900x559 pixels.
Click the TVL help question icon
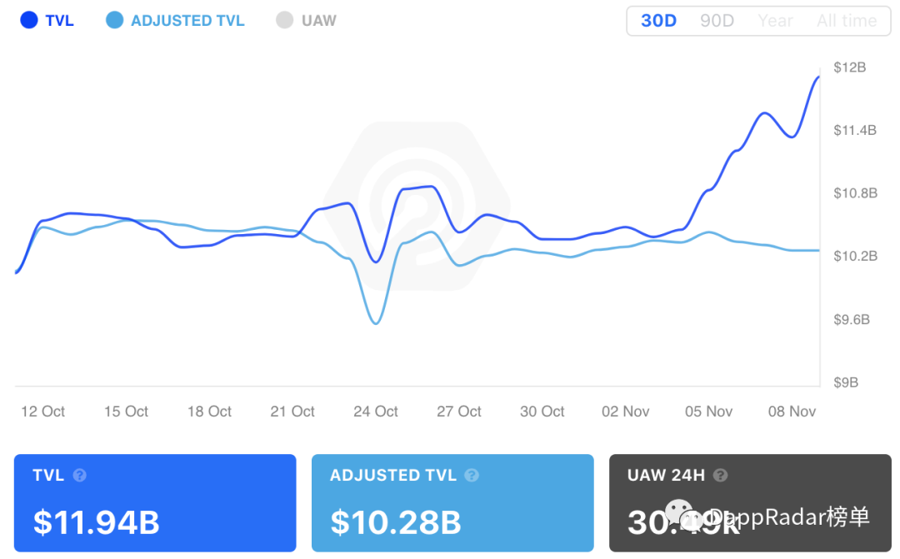tap(80, 475)
